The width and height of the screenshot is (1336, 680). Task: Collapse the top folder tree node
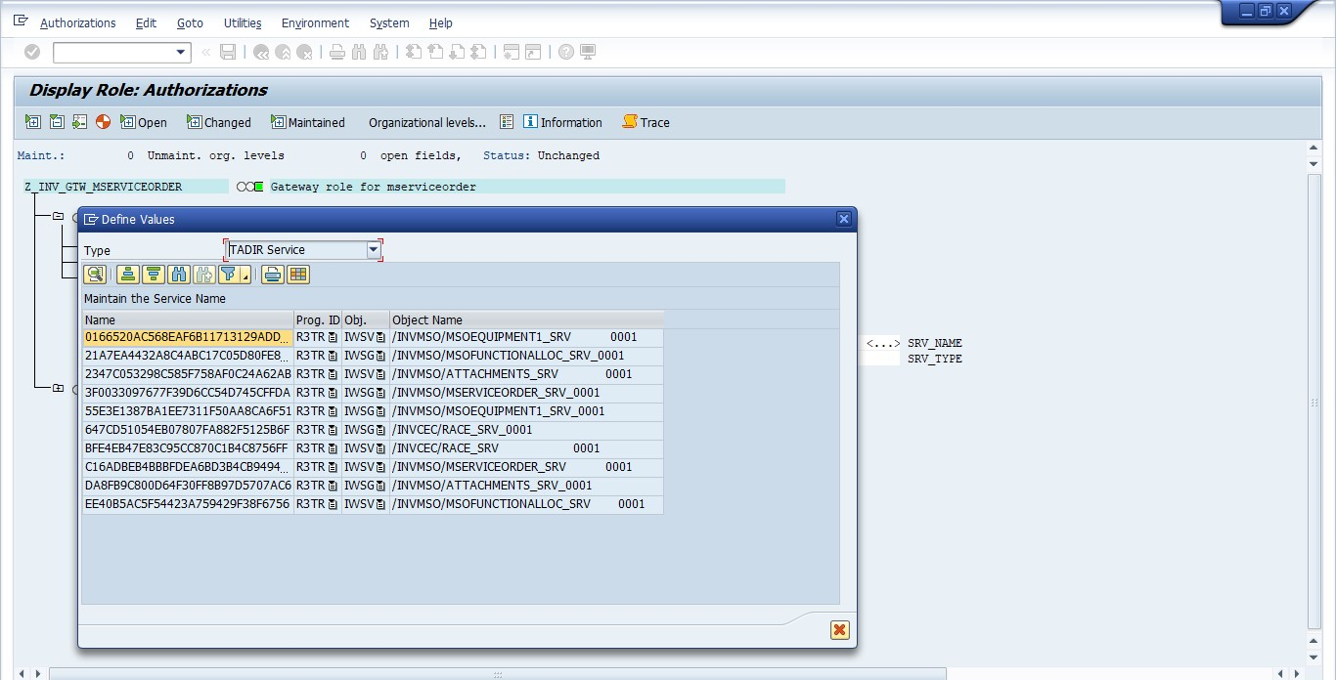tap(58, 217)
